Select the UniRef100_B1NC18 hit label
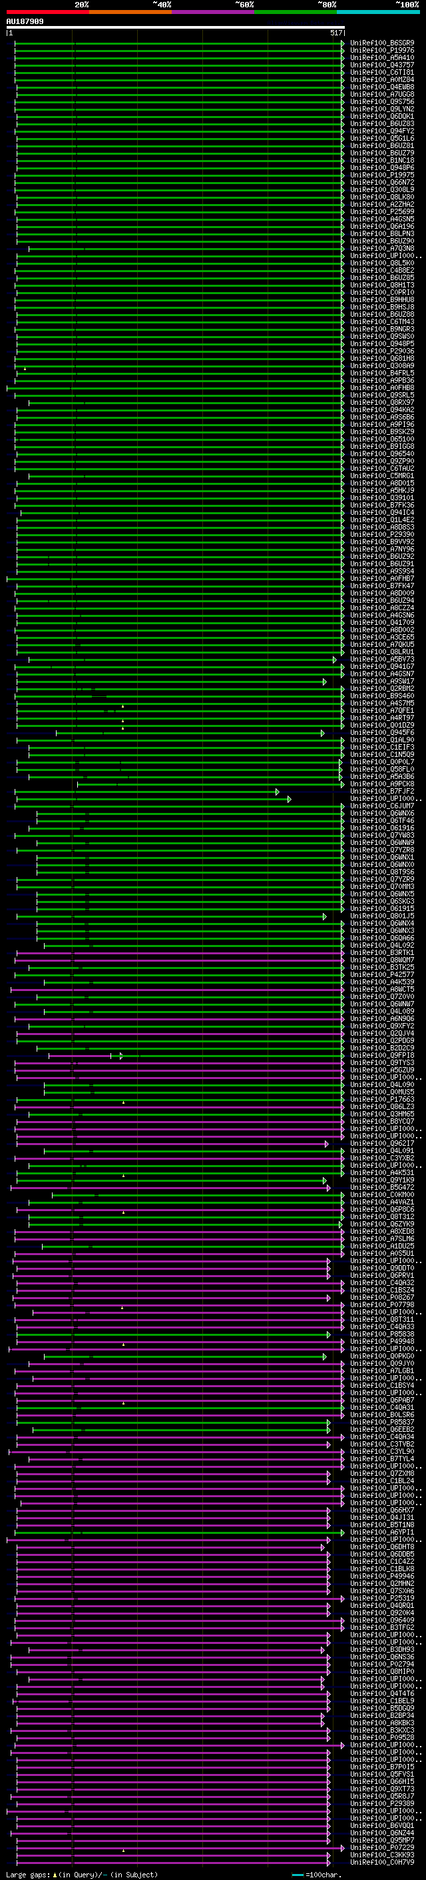Viewport: 426px width, 1880px height. click(382, 161)
